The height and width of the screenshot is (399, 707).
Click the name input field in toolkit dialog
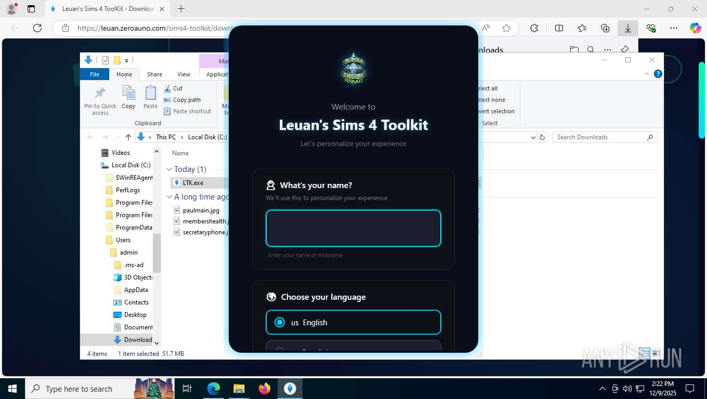coord(353,228)
